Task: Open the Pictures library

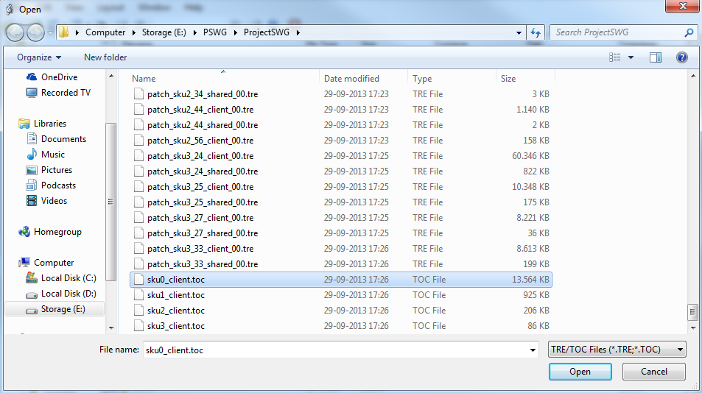Action: 49,170
